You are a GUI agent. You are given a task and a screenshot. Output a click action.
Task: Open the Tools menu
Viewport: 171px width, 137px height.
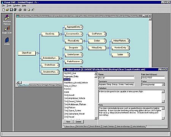(9, 6)
